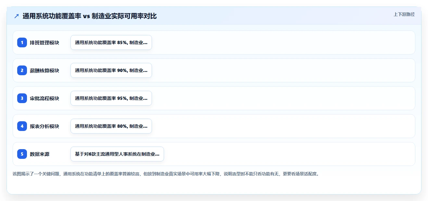The image size is (428, 201).
Task: Open the 通用系统功能覆盖率 85% chip
Action: (111, 42)
